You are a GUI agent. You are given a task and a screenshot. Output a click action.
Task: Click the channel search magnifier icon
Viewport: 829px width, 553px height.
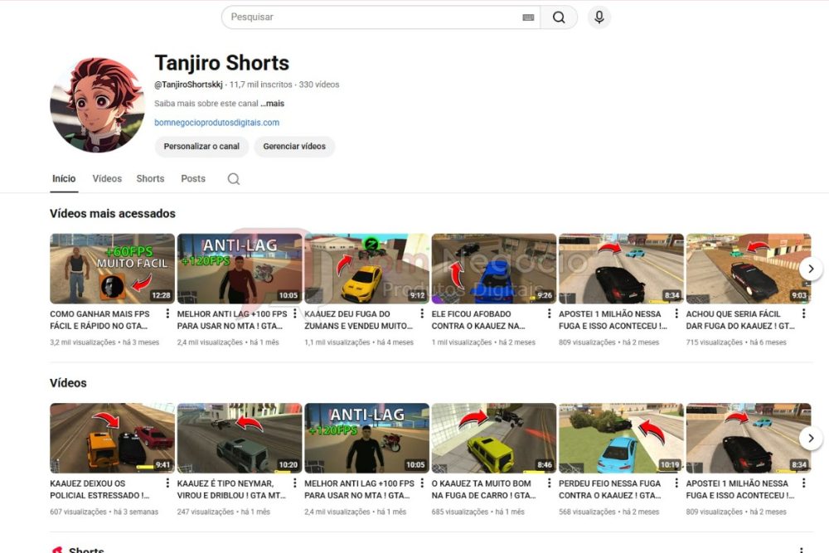234,179
